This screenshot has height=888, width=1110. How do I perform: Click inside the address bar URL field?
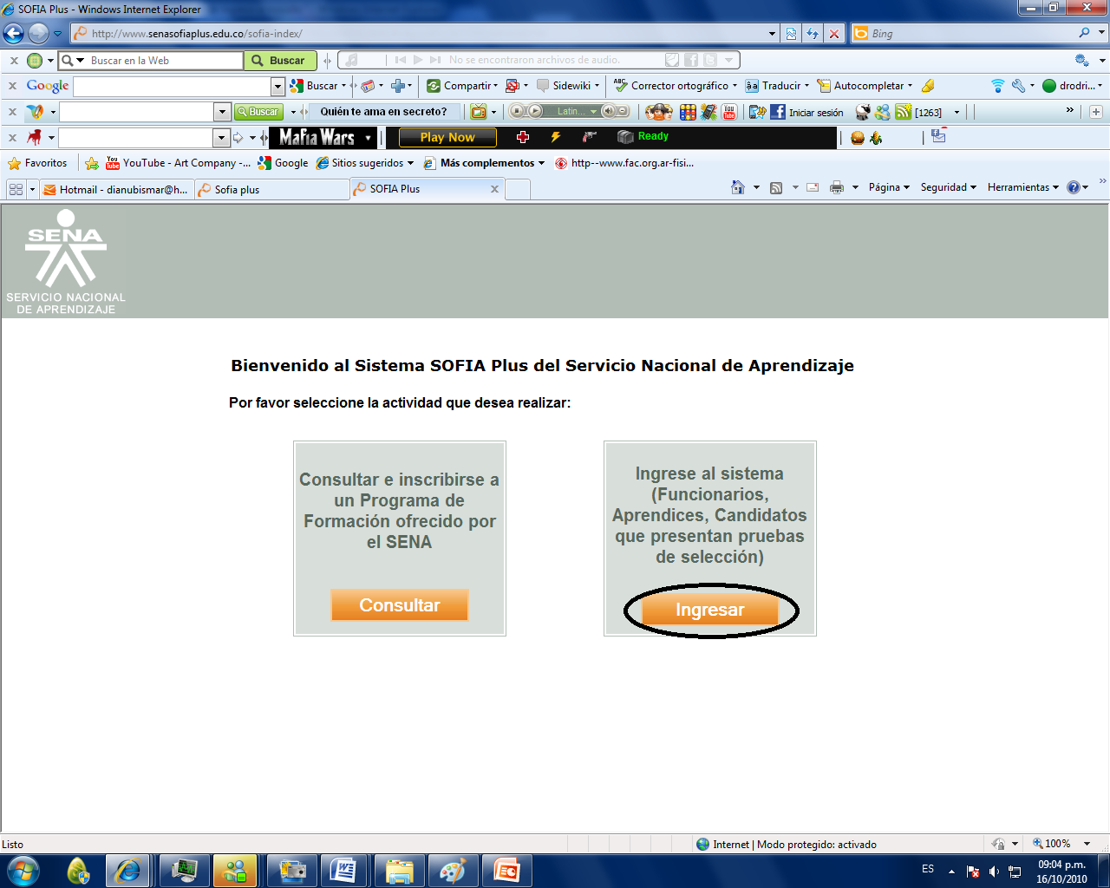tap(347, 33)
